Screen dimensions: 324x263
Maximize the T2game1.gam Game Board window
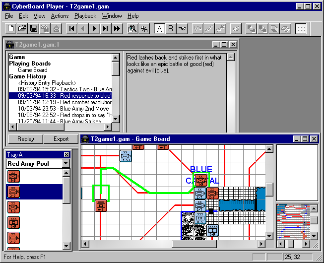coord(305,139)
